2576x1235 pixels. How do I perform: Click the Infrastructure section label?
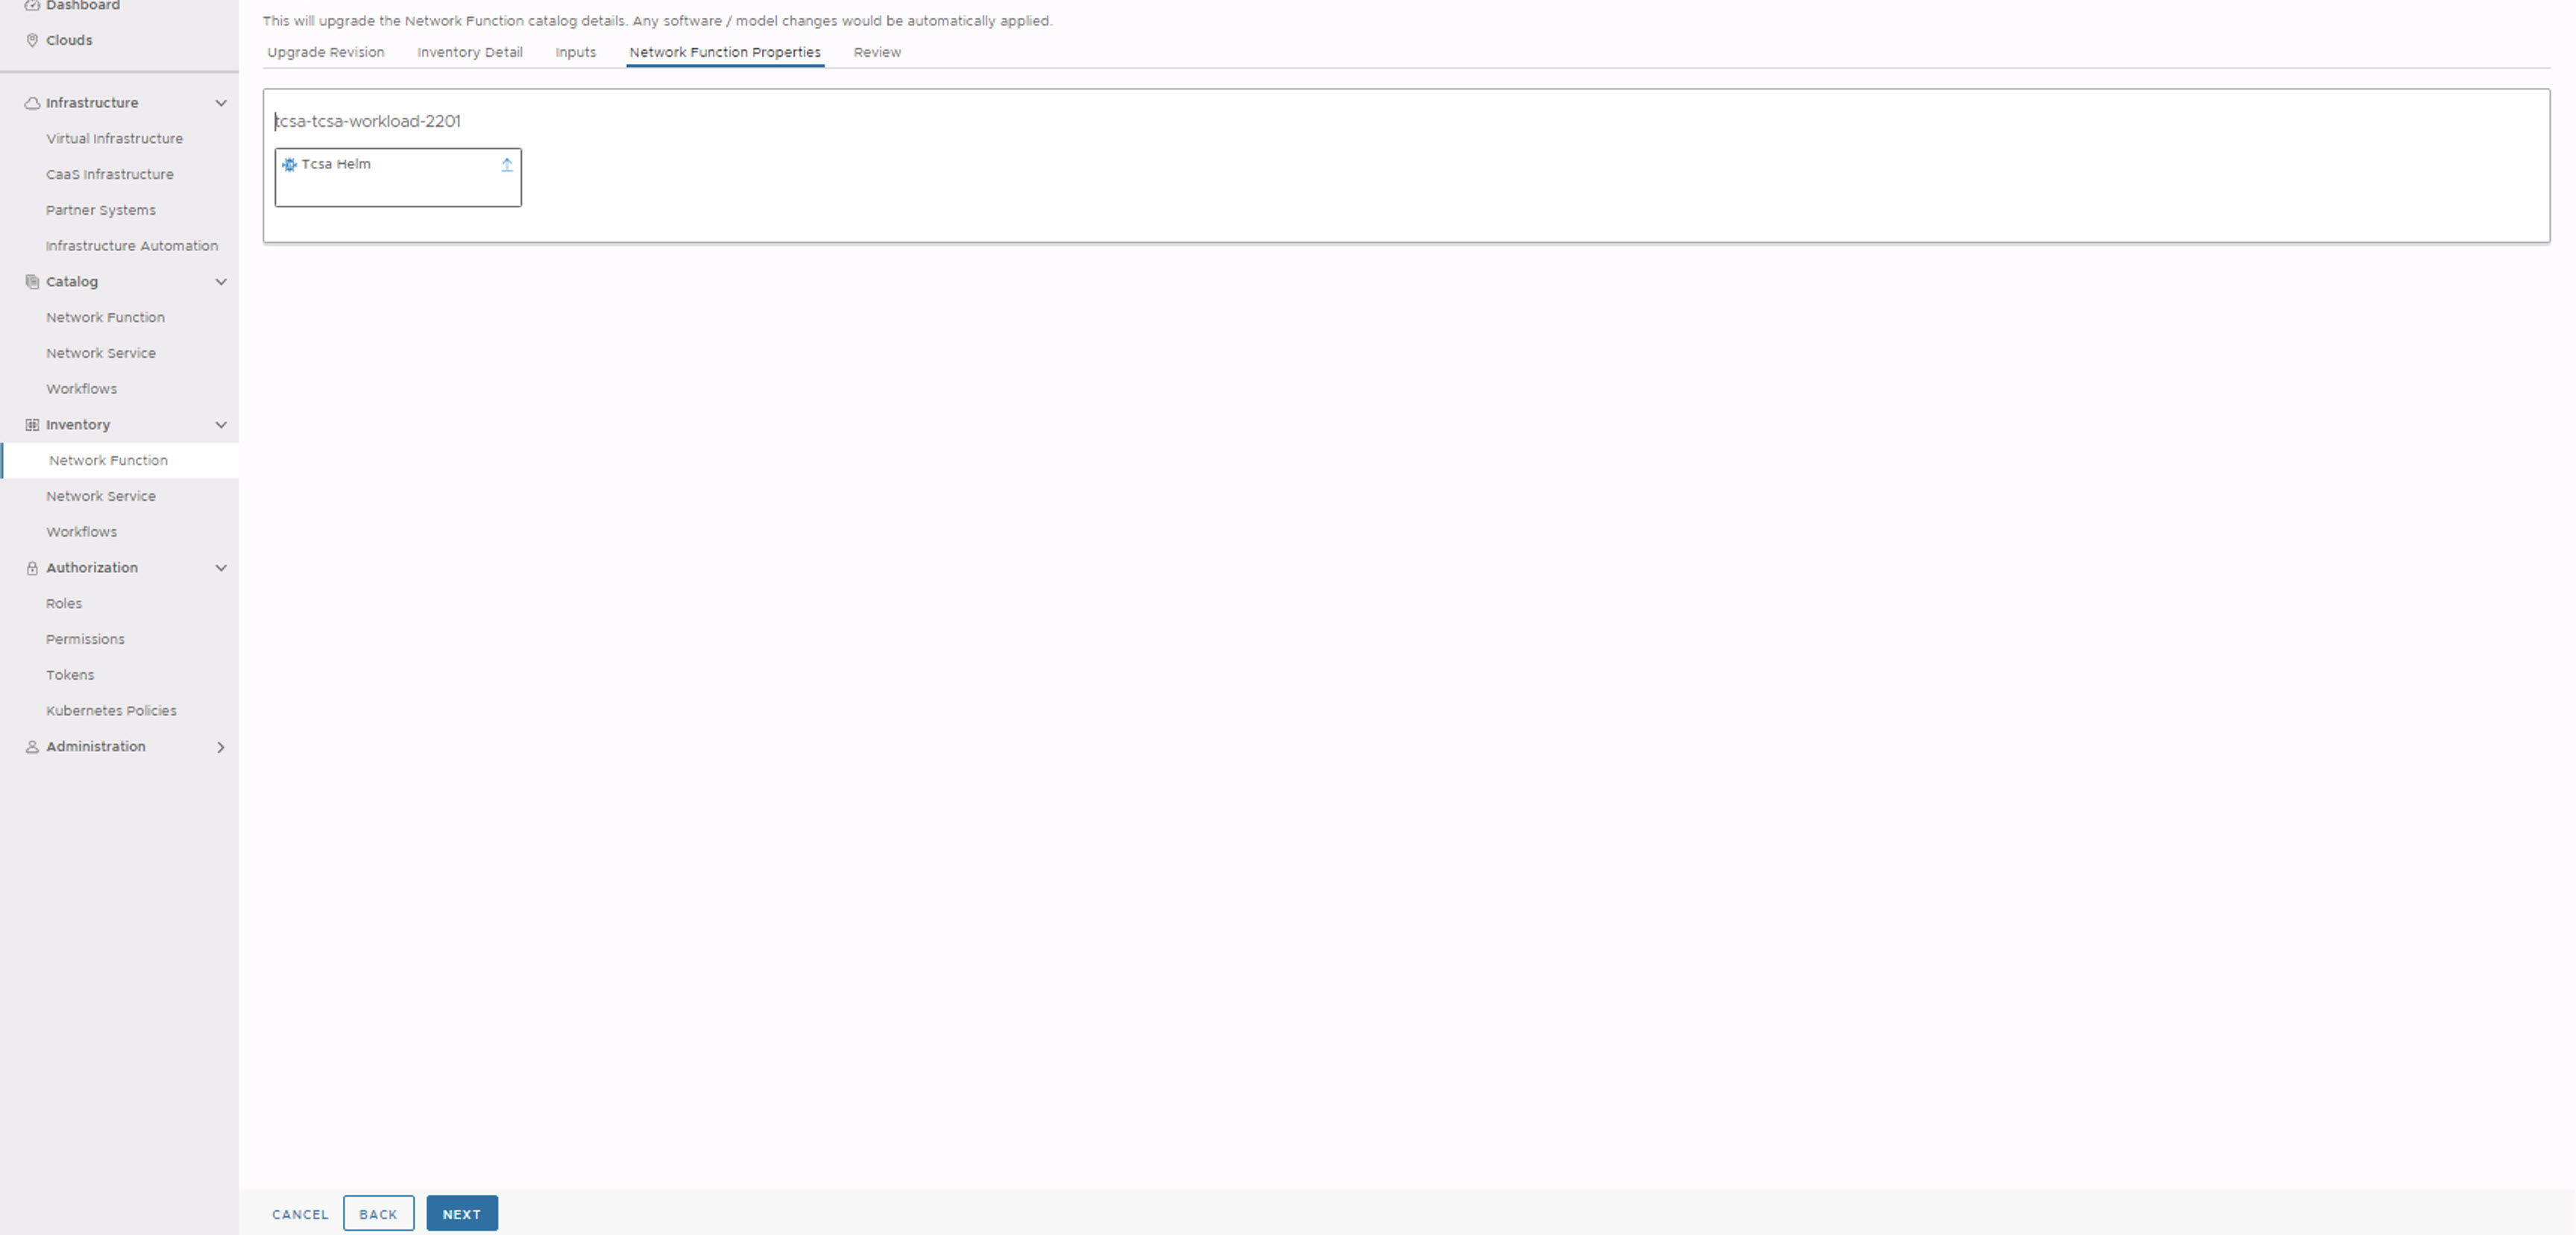pyautogui.click(x=92, y=103)
